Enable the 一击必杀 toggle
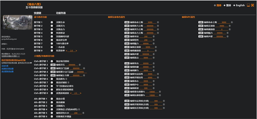Image resolution: width=257 pixels, height=119 pixels. pyautogui.click(x=53, y=47)
